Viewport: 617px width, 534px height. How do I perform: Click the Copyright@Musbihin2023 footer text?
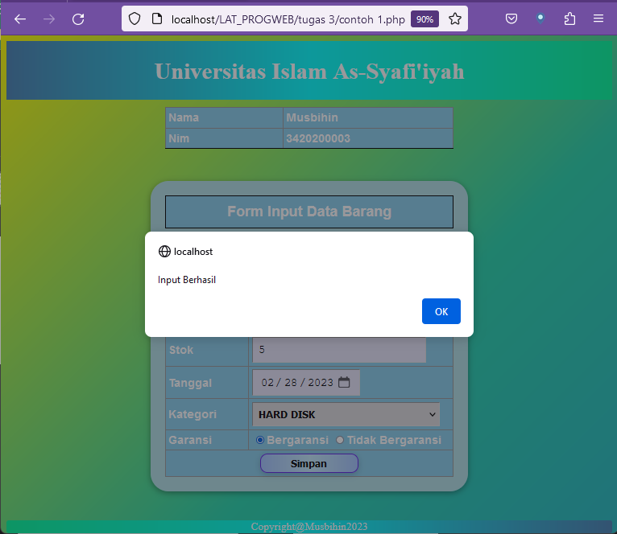pyautogui.click(x=309, y=527)
